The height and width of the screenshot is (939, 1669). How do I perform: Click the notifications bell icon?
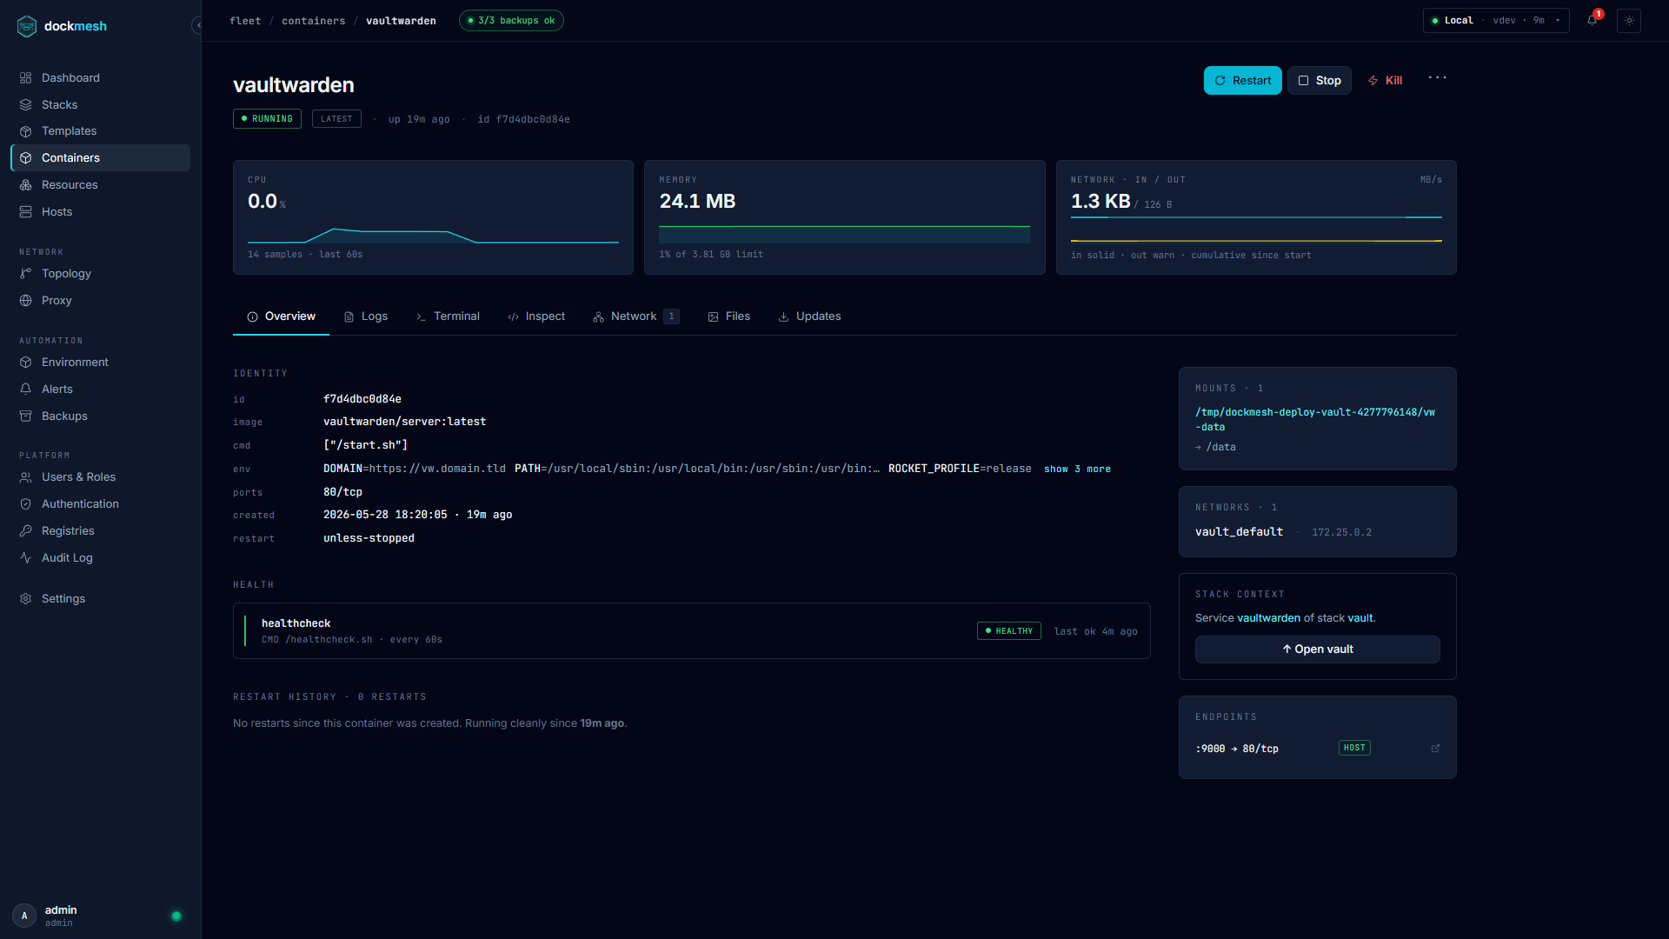1593,20
